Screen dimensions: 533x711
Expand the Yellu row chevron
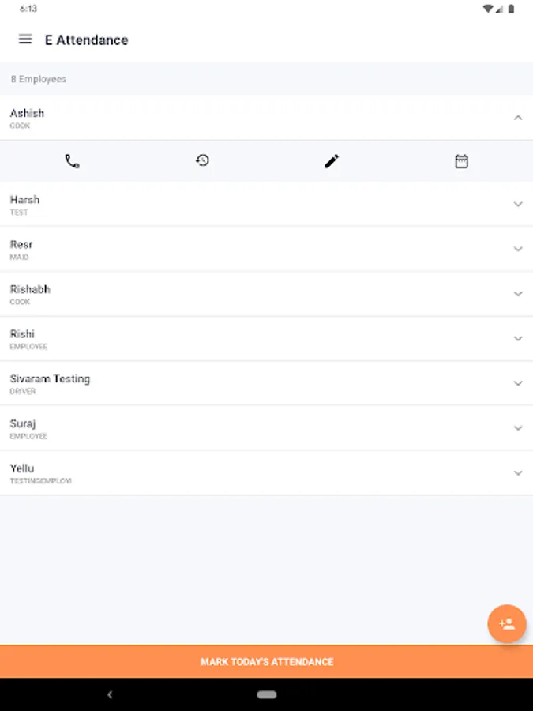(517, 473)
